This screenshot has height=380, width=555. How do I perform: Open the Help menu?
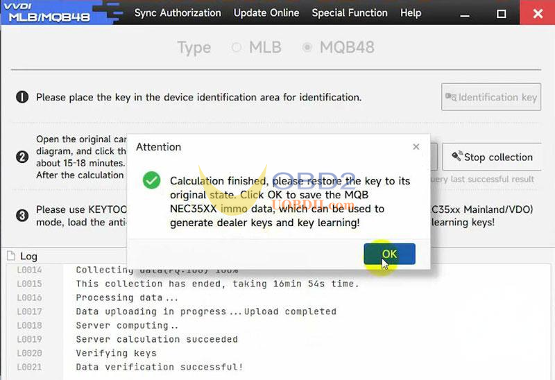pos(411,13)
